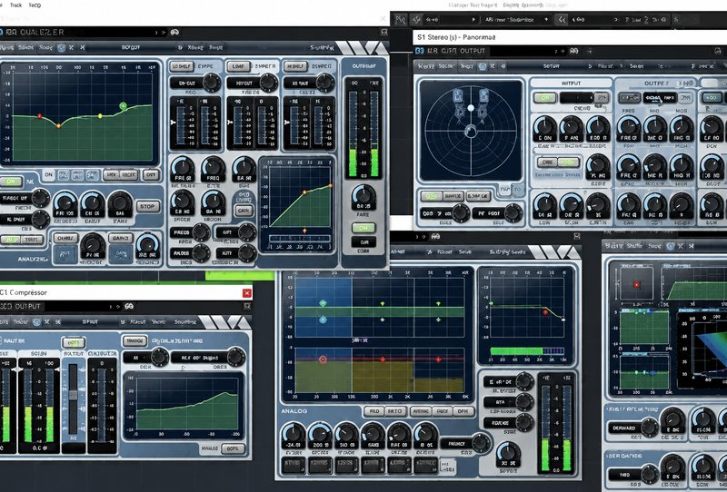Viewport: 727px width, 492px height.
Task: Click the waveform icon at left of DAW toolbar
Action: pos(400,19)
